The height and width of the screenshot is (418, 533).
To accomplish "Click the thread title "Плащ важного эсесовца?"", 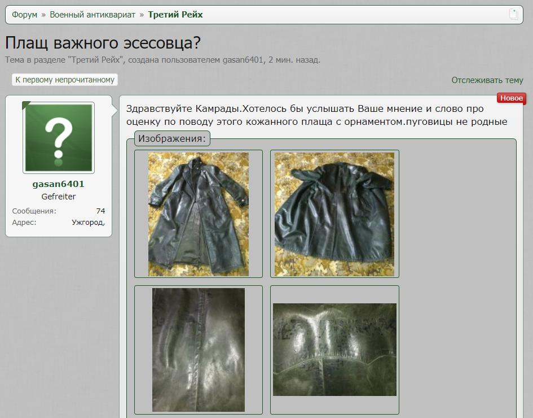I will [x=103, y=43].
